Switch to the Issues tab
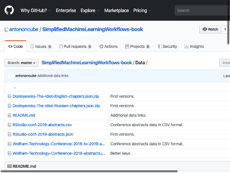The height and width of the screenshot is (173, 230). 41,46
